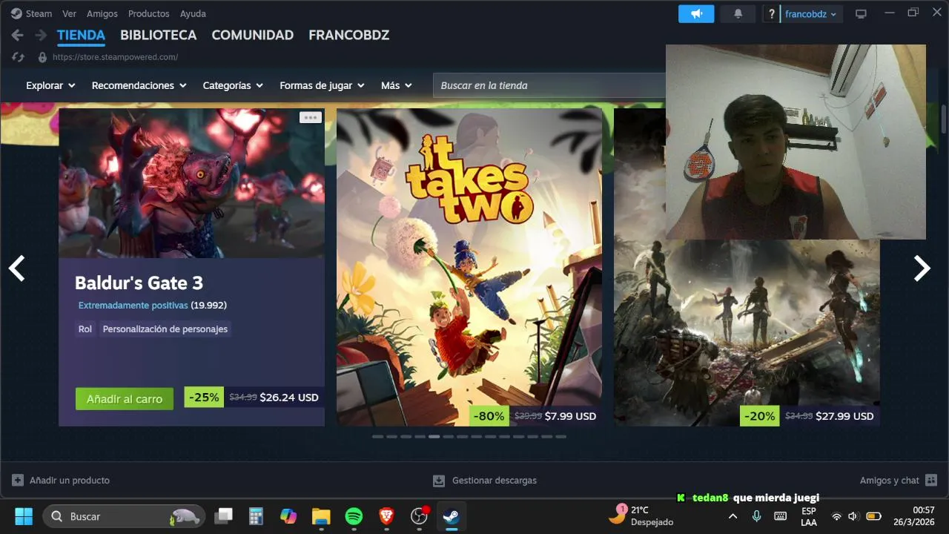Open the It Takes Two game card

[x=469, y=267]
